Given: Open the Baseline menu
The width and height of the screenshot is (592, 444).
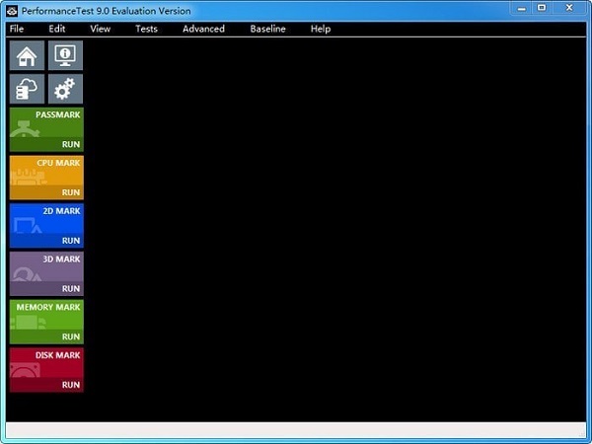Looking at the screenshot, I should pos(267,29).
